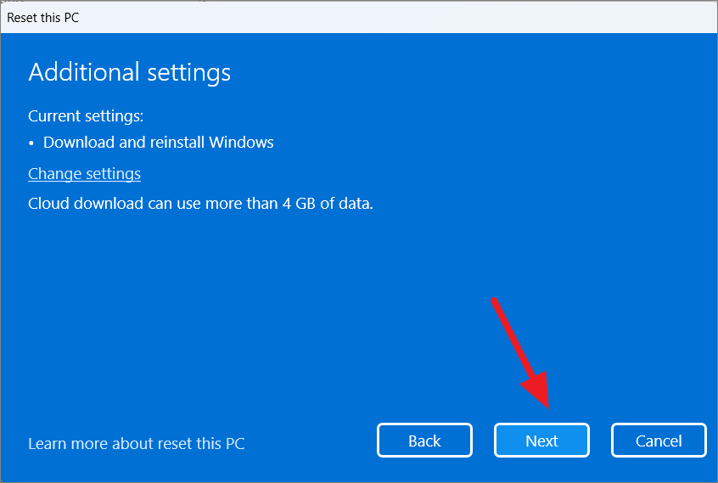
Task: Click the Next button
Action: click(x=541, y=441)
